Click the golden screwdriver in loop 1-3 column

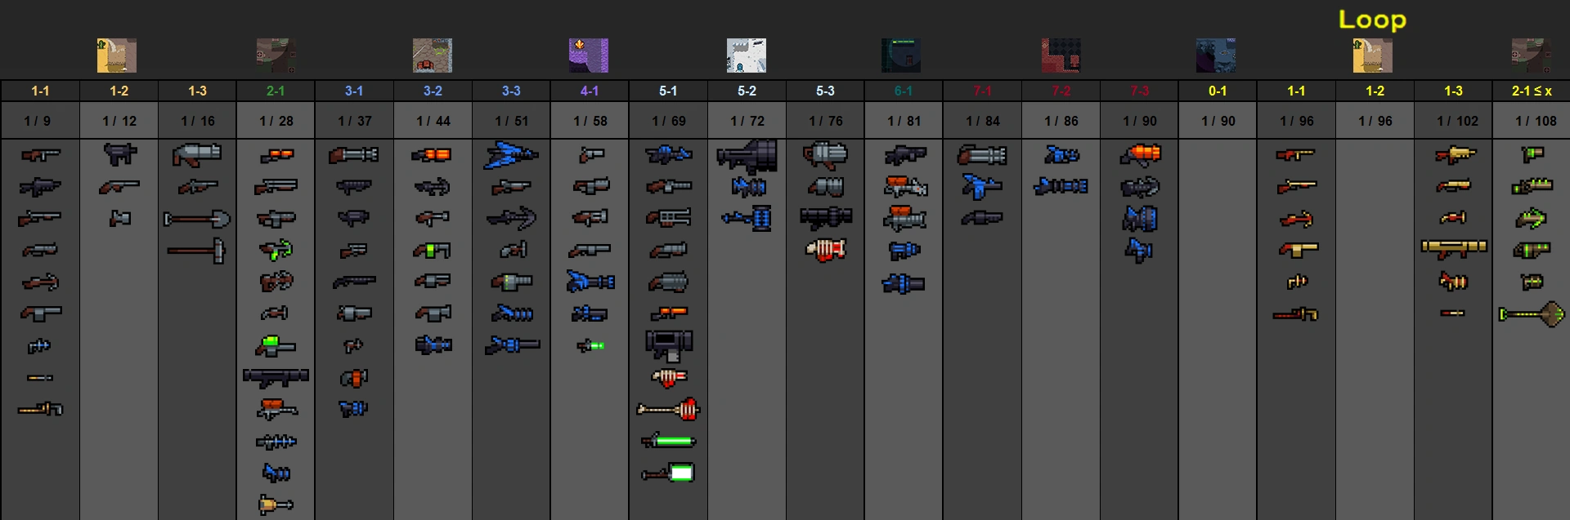[1453, 313]
